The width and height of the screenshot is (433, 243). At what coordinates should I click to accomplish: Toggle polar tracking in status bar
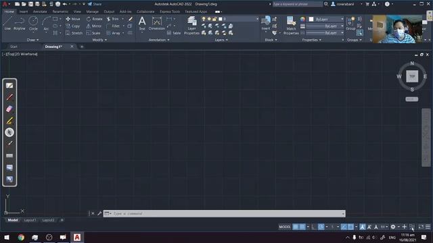coord(321,227)
